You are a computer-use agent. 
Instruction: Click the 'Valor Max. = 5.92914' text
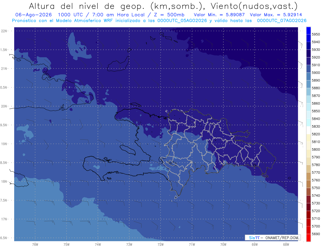tap(276, 15)
